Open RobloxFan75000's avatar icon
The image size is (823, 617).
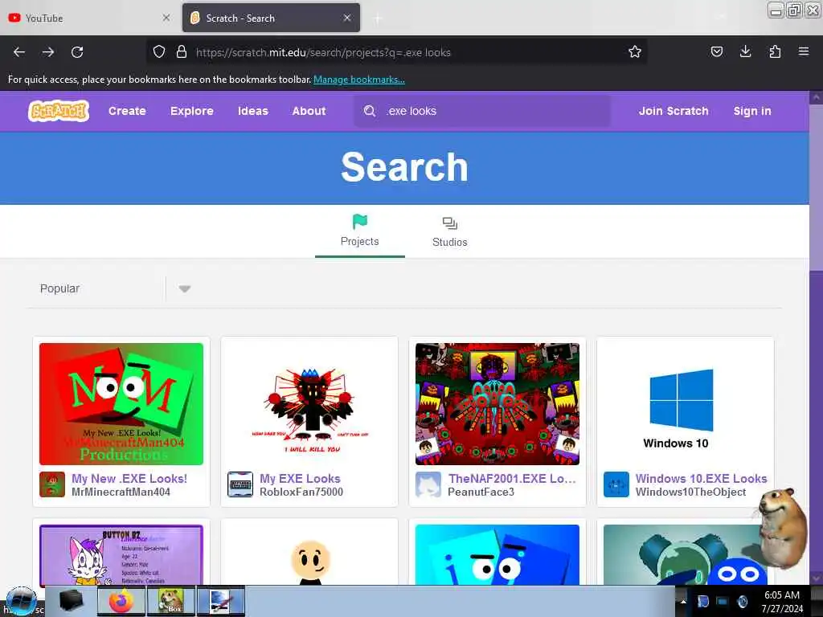point(240,484)
